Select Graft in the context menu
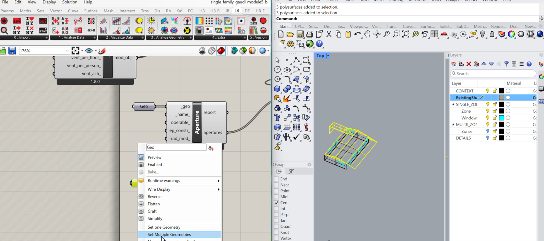Viewport: 544px width, 241px height. pyautogui.click(x=179, y=211)
